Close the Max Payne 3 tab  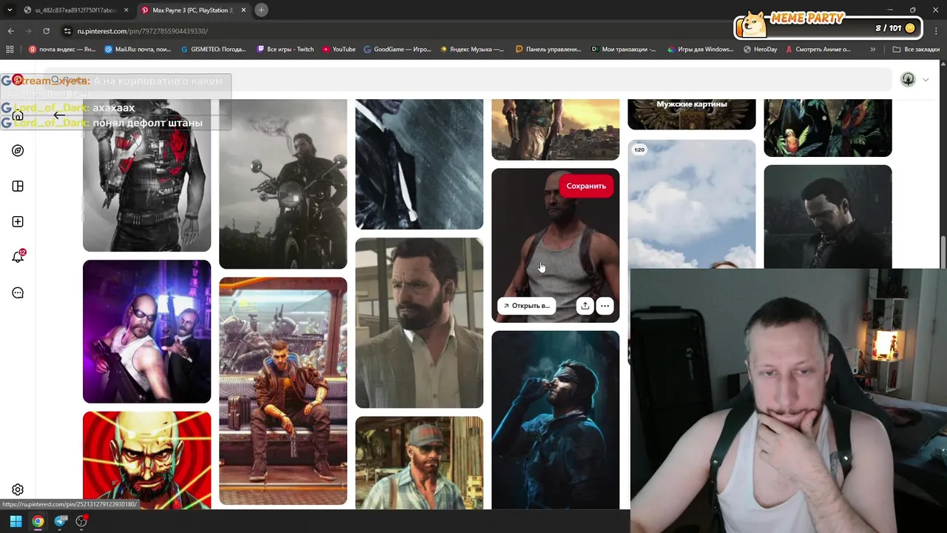pyautogui.click(x=243, y=10)
